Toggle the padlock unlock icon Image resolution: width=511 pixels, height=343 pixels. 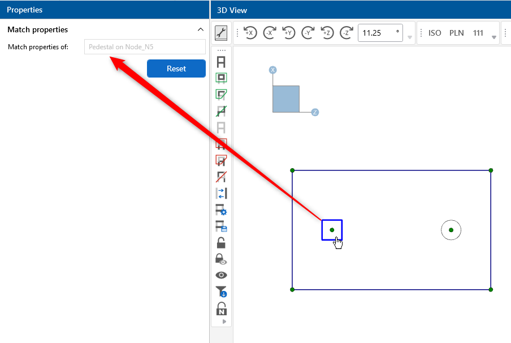(x=221, y=243)
